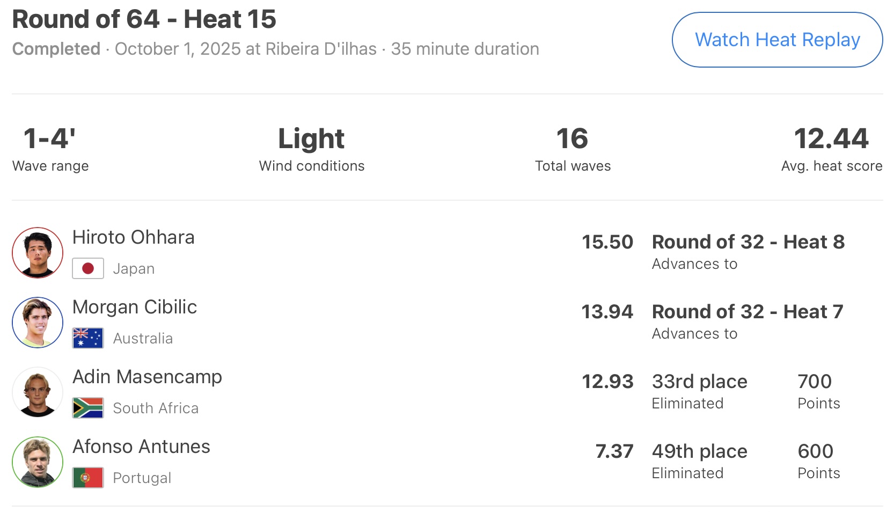This screenshot has height=512, width=894.
Task: Go to Round of 32 - Heat 7
Action: coord(748,312)
